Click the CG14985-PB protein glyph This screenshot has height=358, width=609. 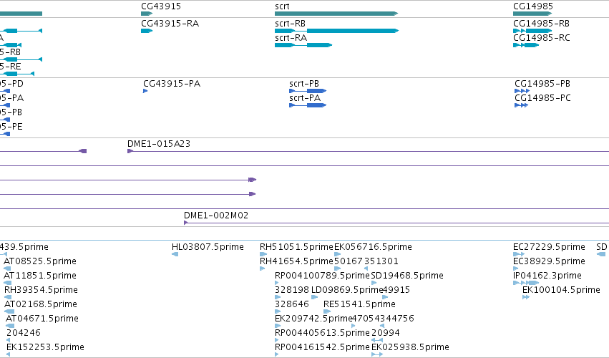point(522,91)
